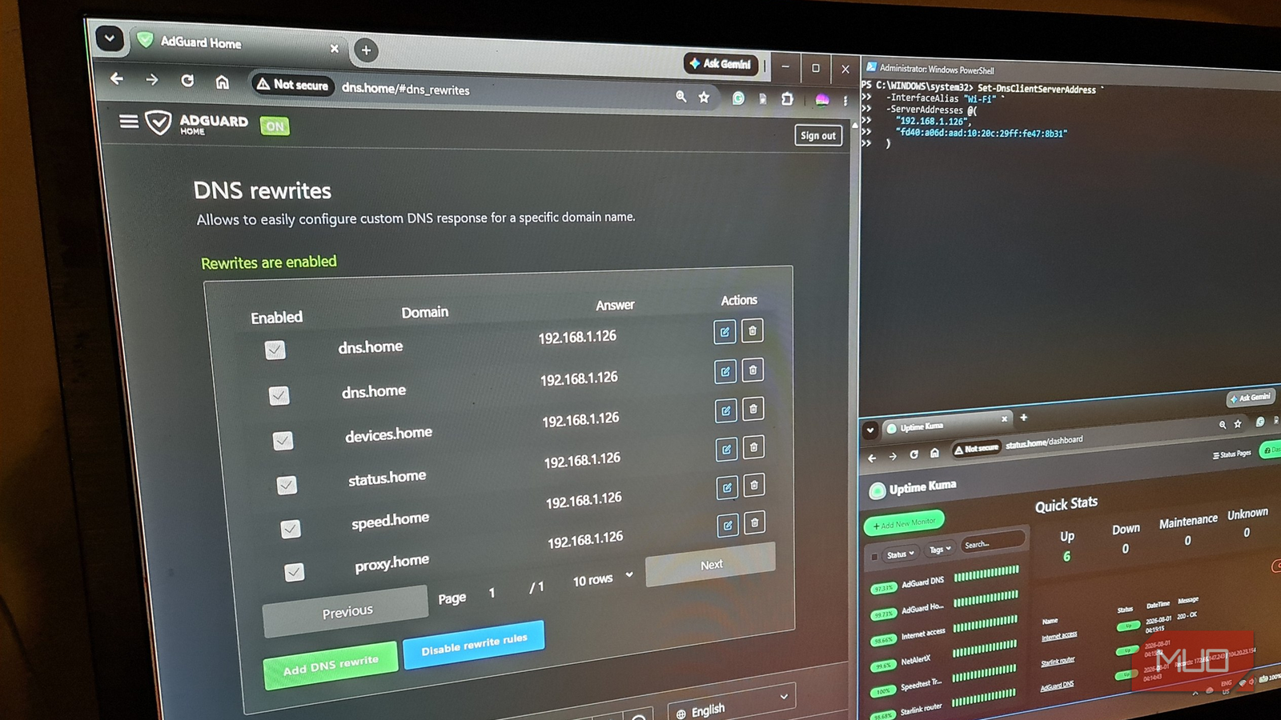The image size is (1281, 720).
Task: Click the Add DNS rewrite button
Action: click(x=331, y=665)
